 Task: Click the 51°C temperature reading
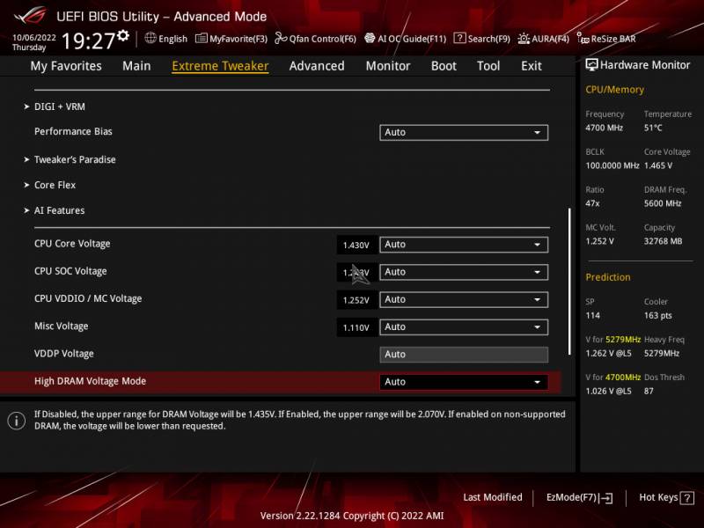coord(653,128)
